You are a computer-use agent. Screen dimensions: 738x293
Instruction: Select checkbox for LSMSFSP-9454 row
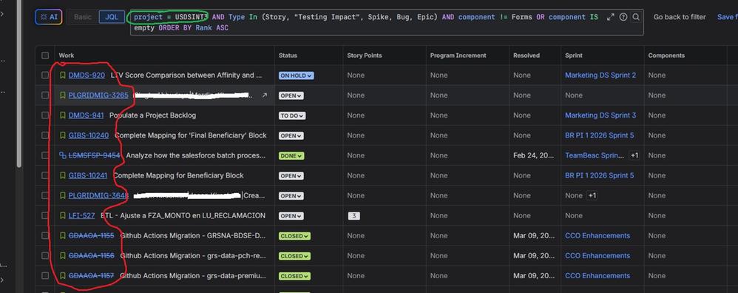point(45,155)
